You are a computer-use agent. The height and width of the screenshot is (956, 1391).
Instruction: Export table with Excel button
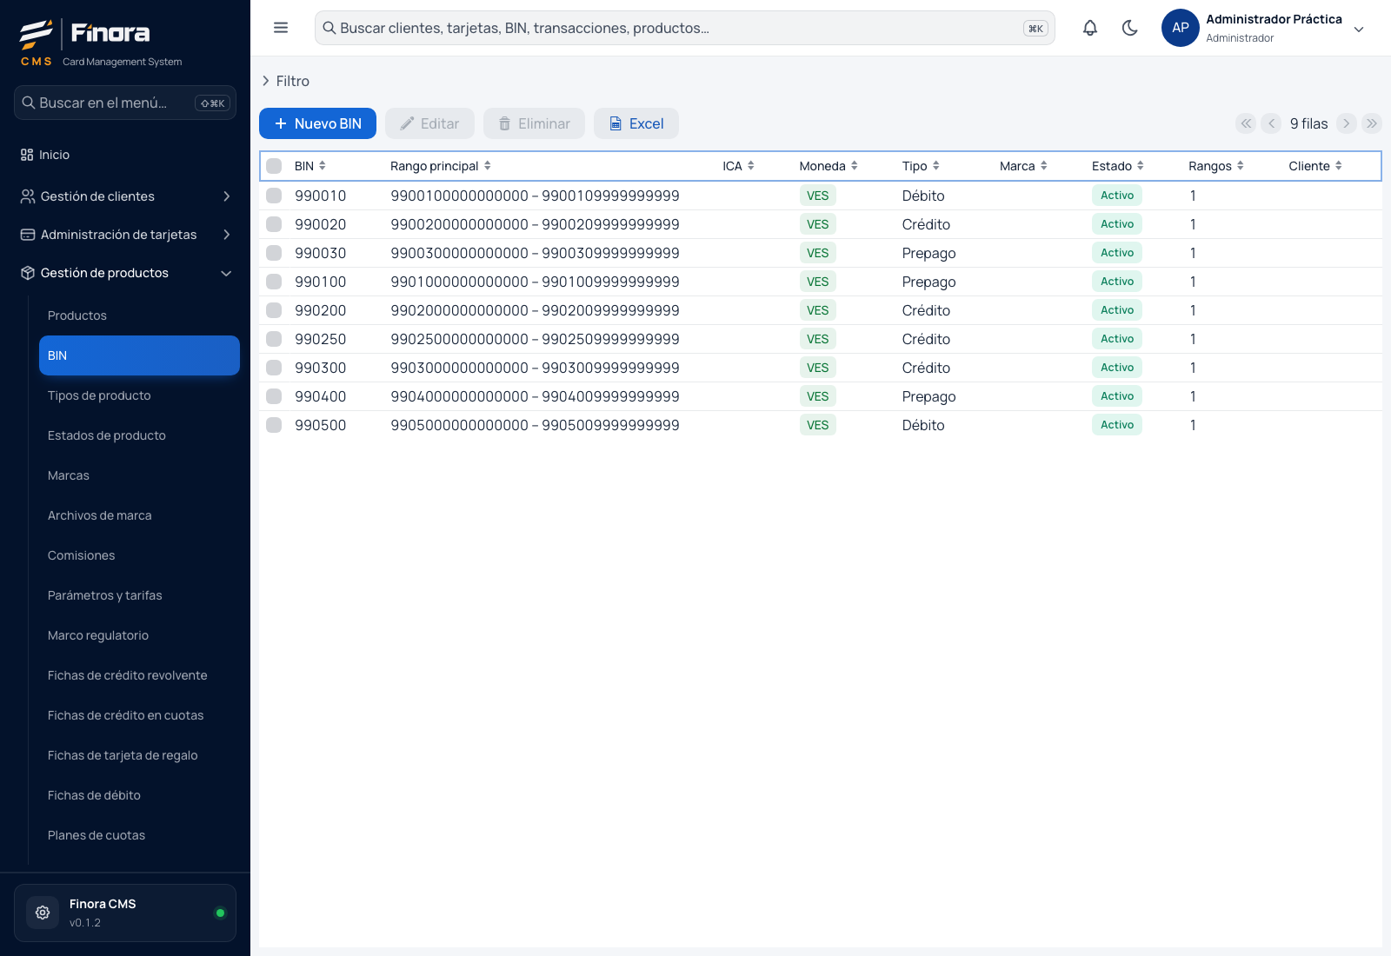point(636,123)
